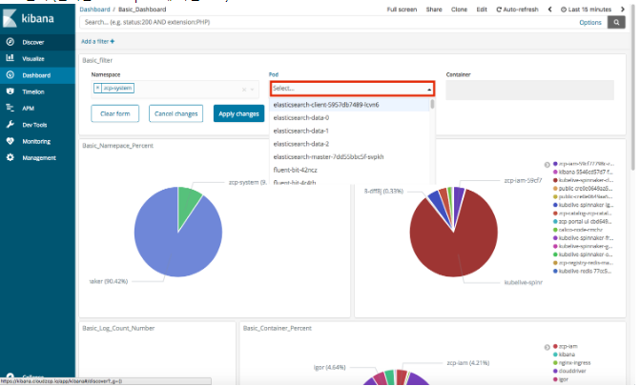
Task: Click kibana legend color dot in pod chart
Action: click(x=555, y=173)
